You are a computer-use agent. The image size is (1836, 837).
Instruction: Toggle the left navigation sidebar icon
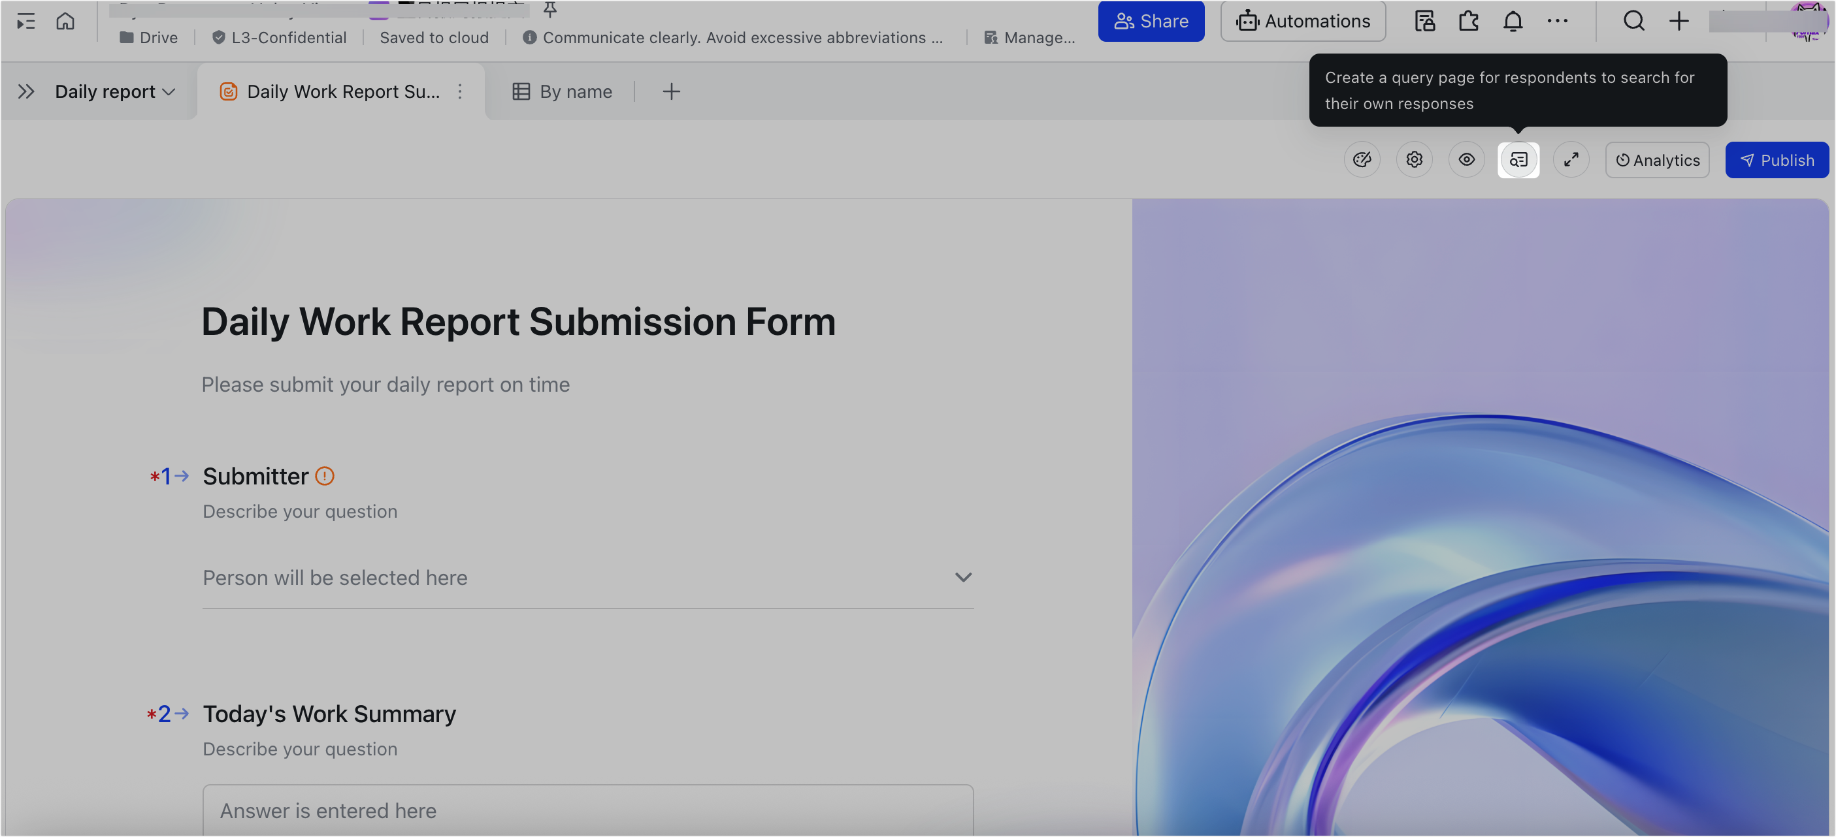pyautogui.click(x=26, y=22)
